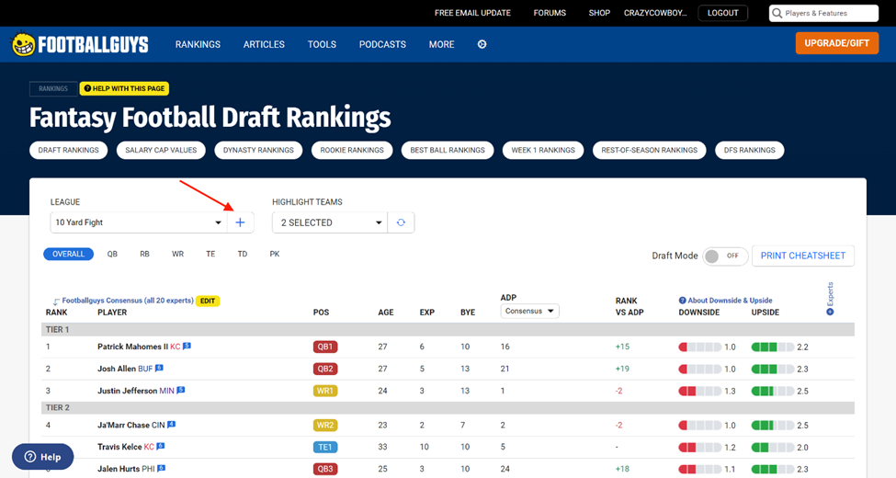The image size is (896, 478).
Task: Click the About Downside & Upside question icon
Action: click(682, 301)
